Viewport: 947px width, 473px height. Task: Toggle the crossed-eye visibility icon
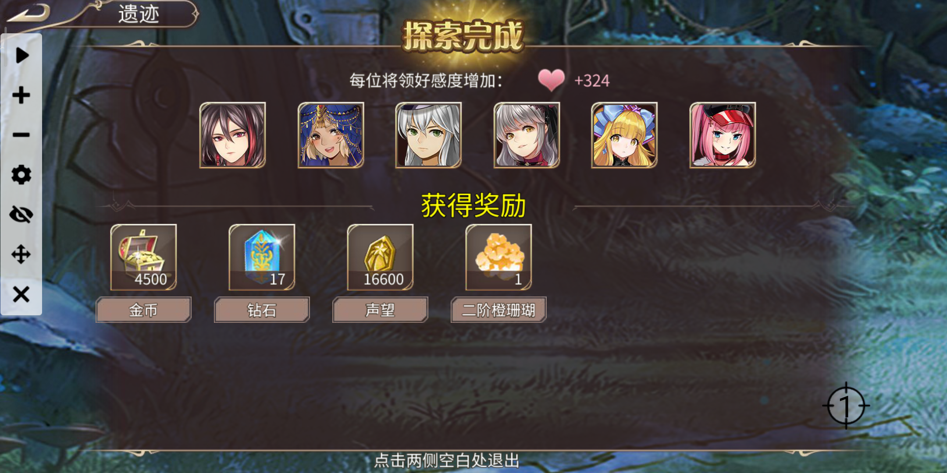pos(21,215)
